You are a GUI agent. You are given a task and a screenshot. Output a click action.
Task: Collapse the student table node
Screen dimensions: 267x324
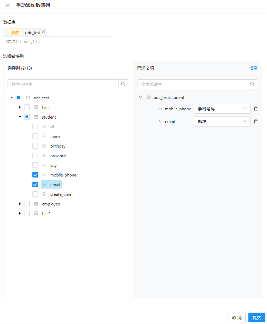[20, 117]
